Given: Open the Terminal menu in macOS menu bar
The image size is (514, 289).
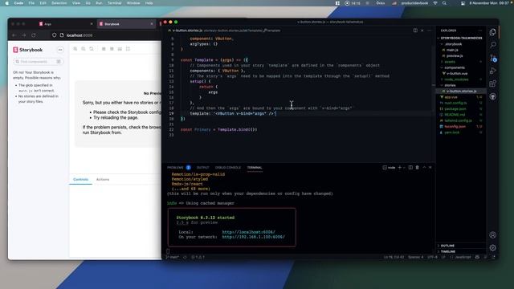Looking at the screenshot, I should coord(114,3).
